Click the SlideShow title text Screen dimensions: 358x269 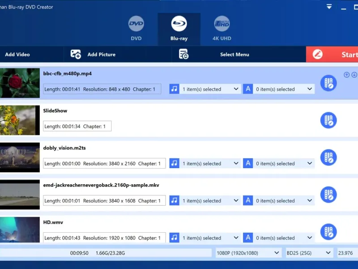pyautogui.click(x=55, y=111)
